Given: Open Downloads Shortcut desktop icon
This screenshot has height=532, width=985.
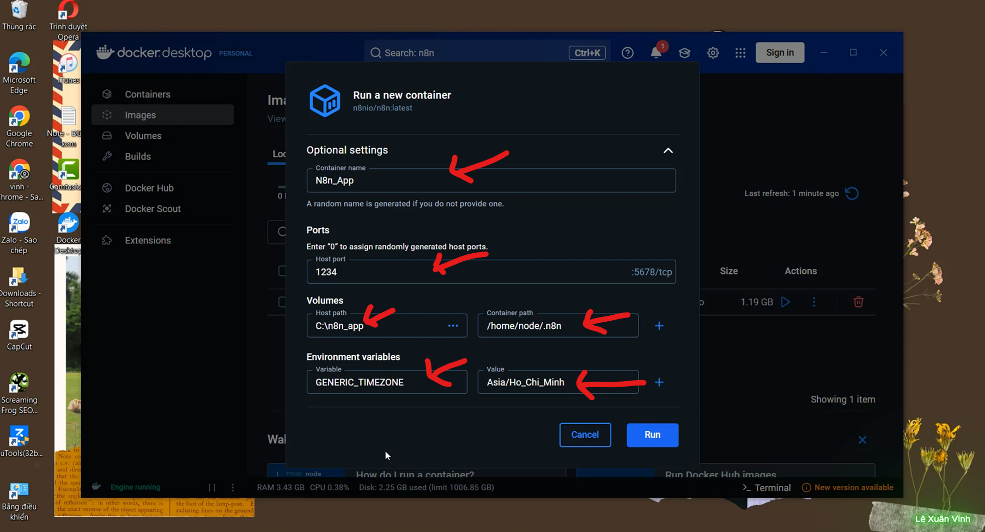Looking at the screenshot, I should point(19,287).
